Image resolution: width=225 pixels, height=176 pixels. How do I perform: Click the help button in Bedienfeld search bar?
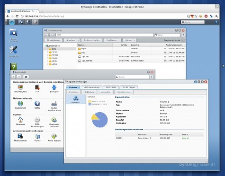[x=152, y=77]
